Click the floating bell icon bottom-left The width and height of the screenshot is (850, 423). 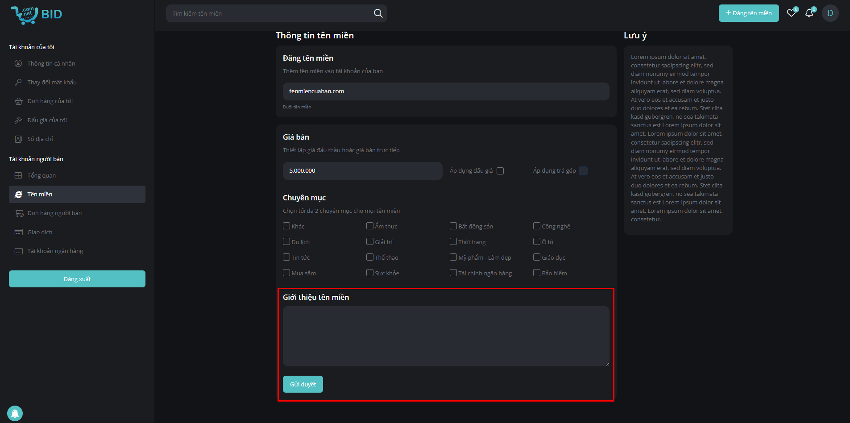click(15, 413)
